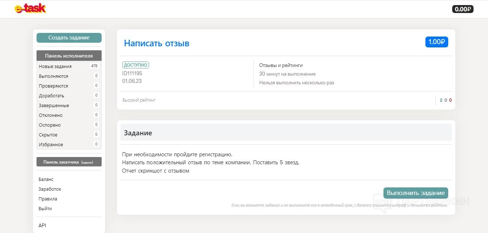488x233 pixels.
Task: Open the Баланс page
Action: point(46,179)
